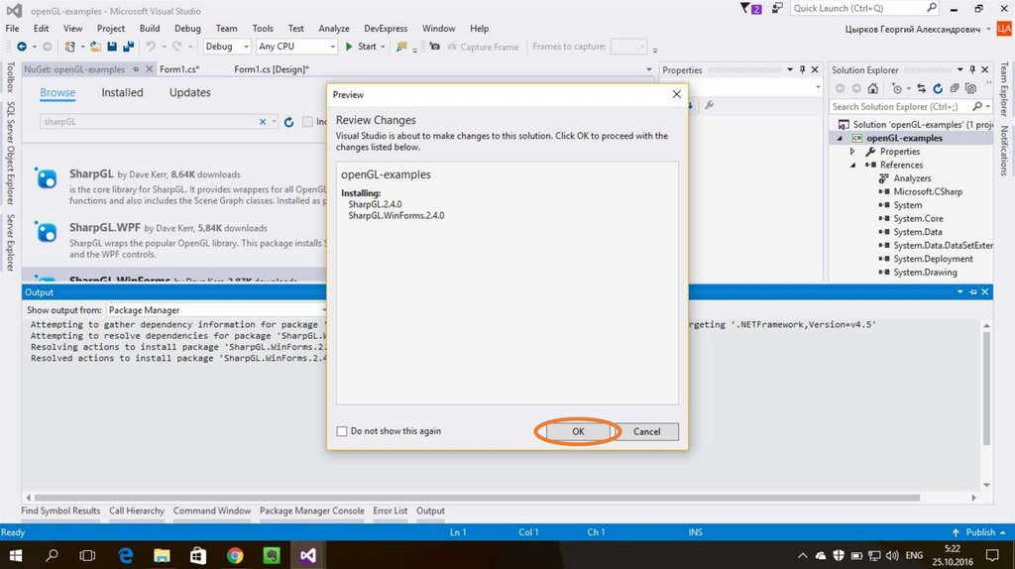
Task: Cancel the Review Changes dialog
Action: coord(646,431)
